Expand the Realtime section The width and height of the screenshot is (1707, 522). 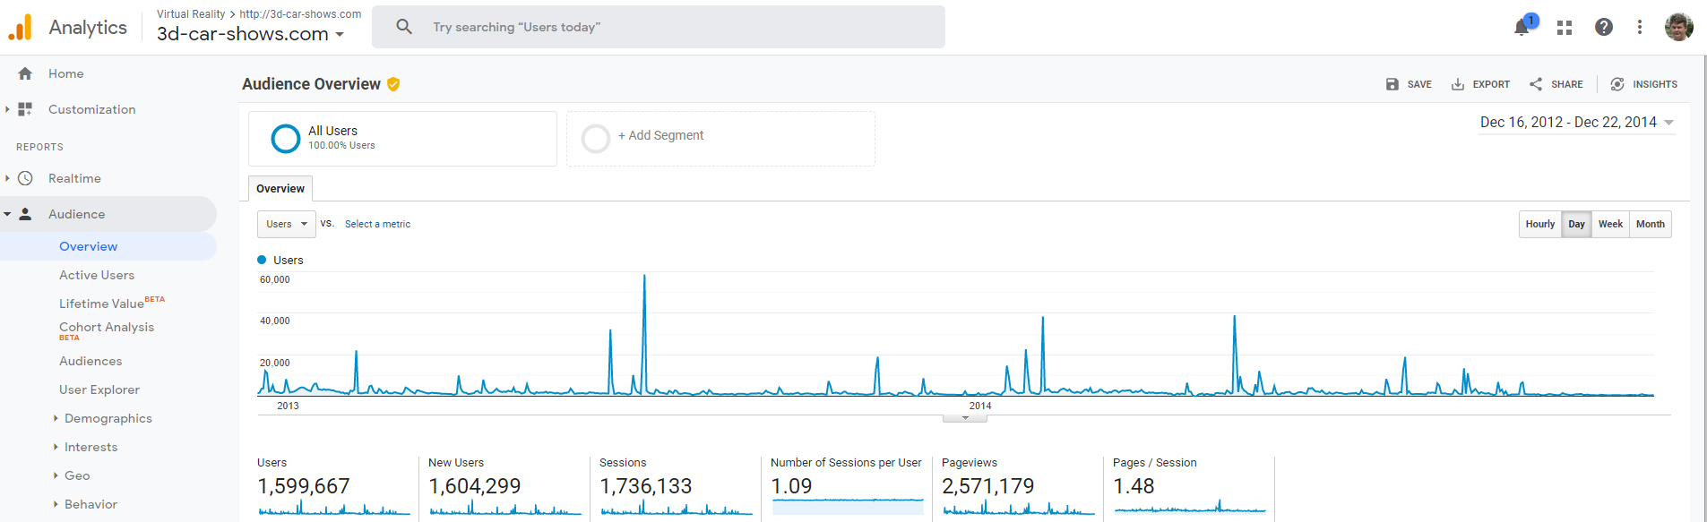[7, 178]
